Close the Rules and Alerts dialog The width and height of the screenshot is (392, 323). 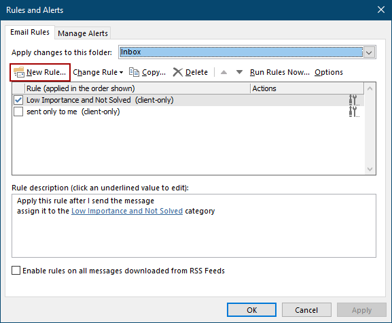pyautogui.click(x=381, y=10)
